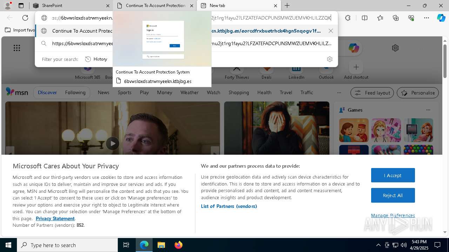This screenshot has width=449, height=252.
Task: Toggle split screen icon
Action: 364,18
